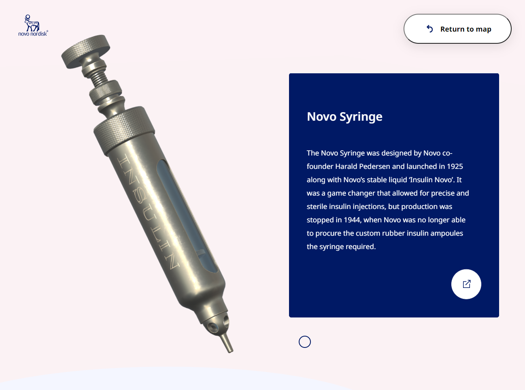Click the dark blue information card background
Screen dimensions: 525x390
[394, 195]
